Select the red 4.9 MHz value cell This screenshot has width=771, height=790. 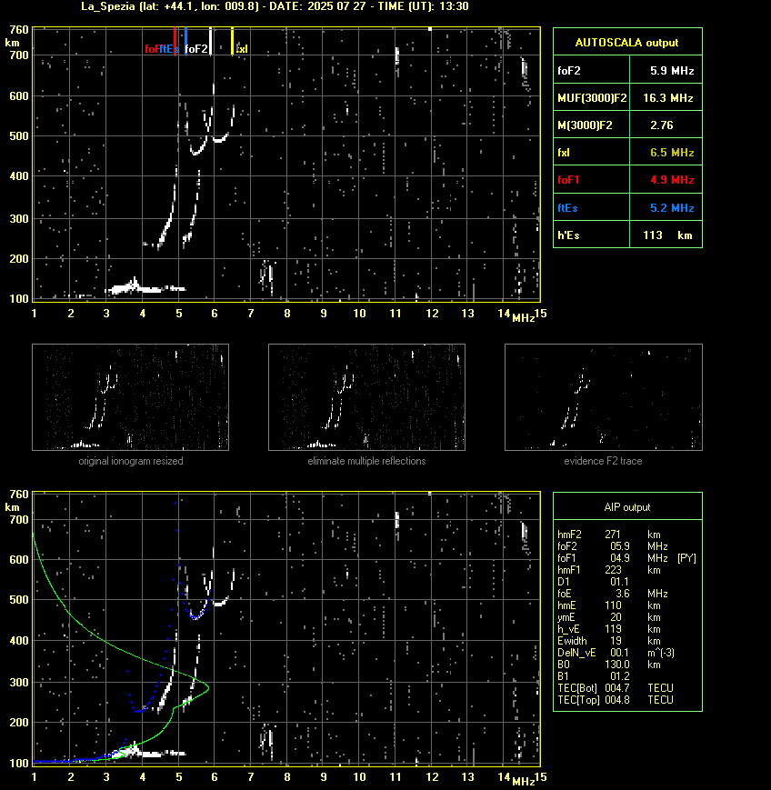(x=666, y=179)
